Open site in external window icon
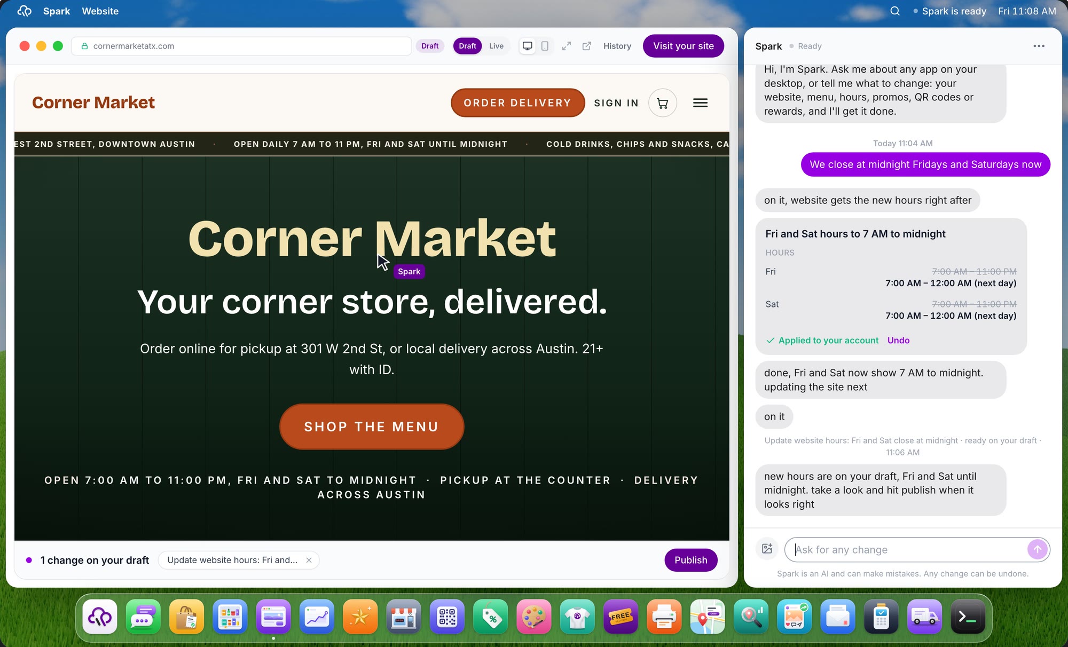1068x647 pixels. coord(587,46)
